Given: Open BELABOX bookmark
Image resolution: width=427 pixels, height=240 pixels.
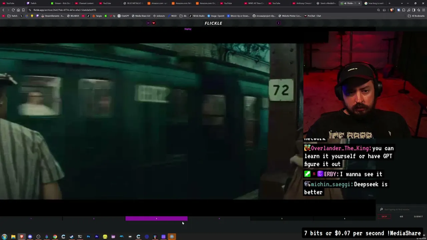Looking at the screenshot, I should pyautogui.click(x=73, y=16).
